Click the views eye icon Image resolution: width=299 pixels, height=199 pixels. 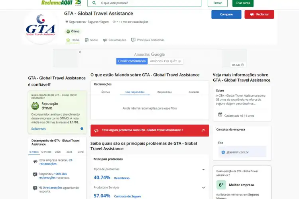pos(114,22)
